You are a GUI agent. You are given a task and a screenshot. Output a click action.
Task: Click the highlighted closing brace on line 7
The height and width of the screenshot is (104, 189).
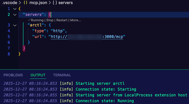coord(24,48)
